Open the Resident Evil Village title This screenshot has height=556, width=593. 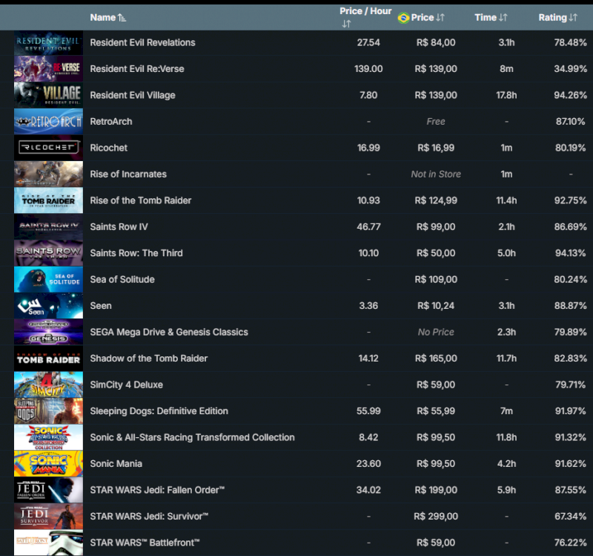133,95
